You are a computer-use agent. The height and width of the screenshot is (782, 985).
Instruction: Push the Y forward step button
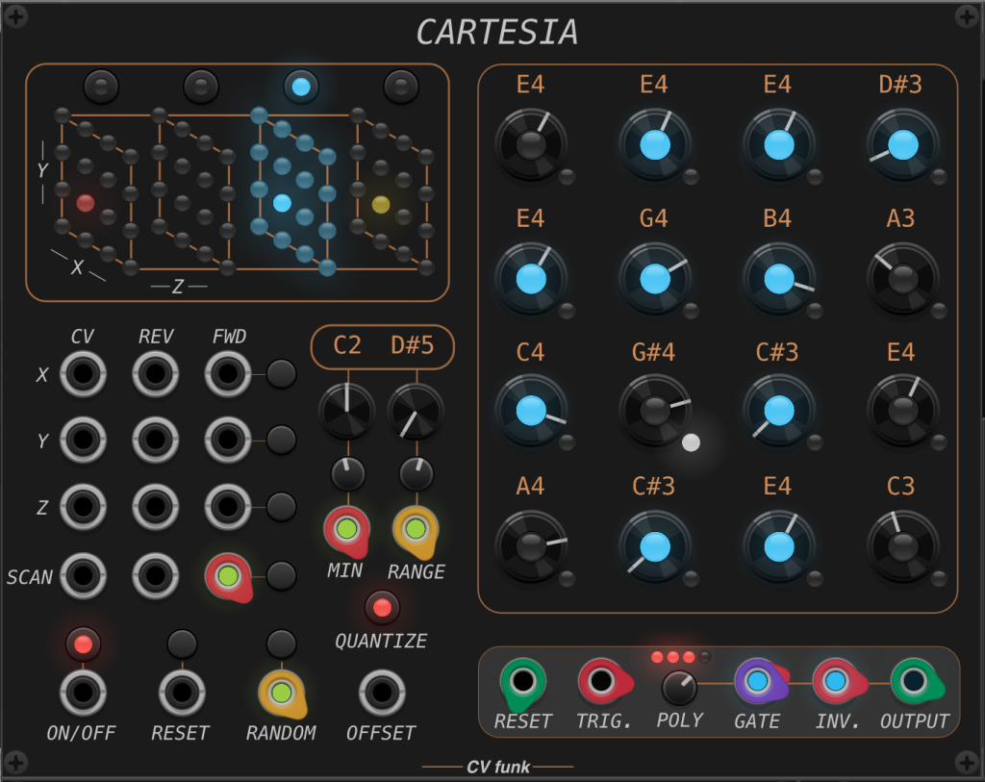click(x=282, y=440)
